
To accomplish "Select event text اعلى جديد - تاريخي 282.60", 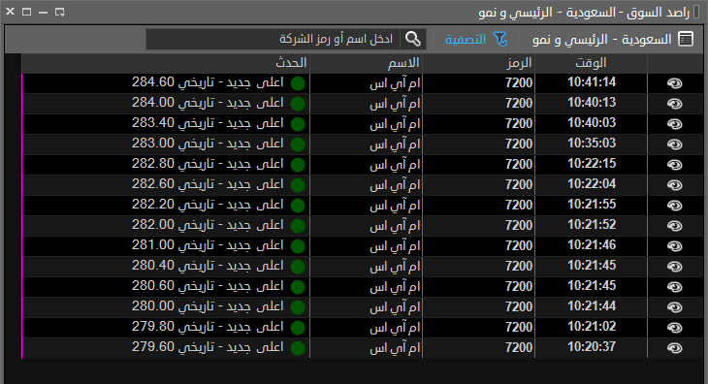I will click(x=208, y=184).
